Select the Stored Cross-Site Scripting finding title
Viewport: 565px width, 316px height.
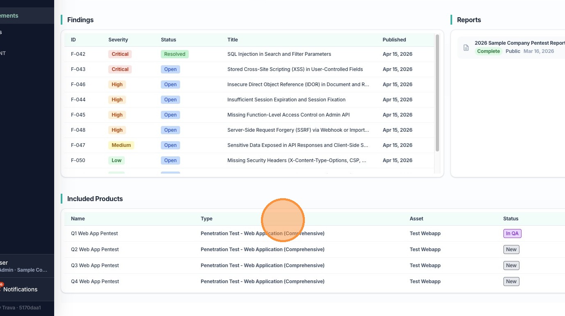pos(295,69)
